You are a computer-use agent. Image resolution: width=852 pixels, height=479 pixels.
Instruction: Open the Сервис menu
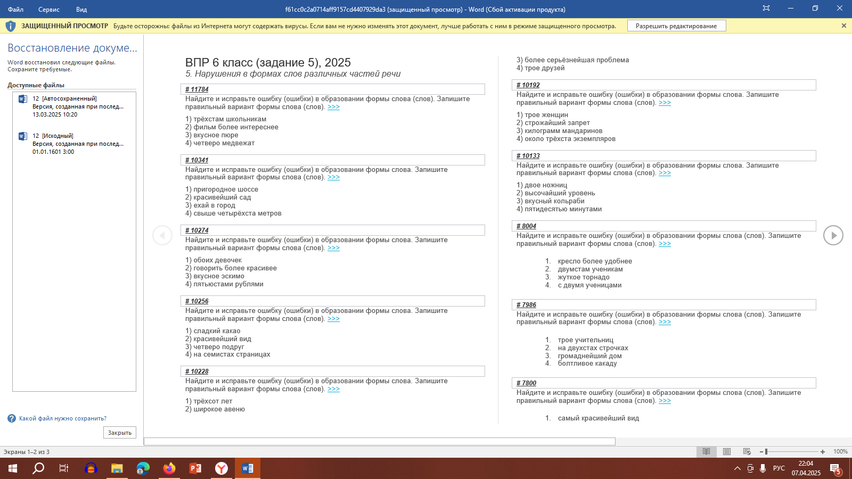[49, 9]
